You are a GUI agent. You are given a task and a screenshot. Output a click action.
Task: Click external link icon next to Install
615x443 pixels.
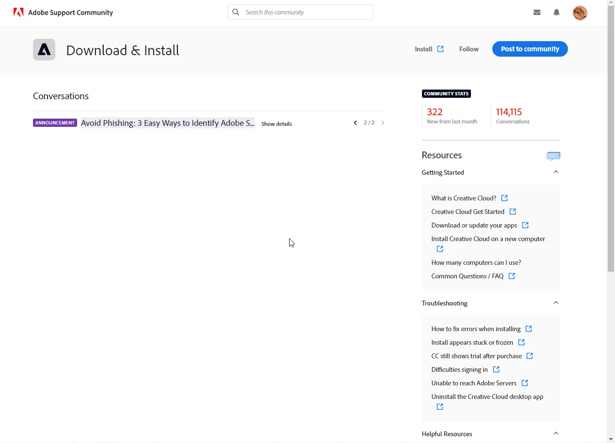[x=440, y=49]
